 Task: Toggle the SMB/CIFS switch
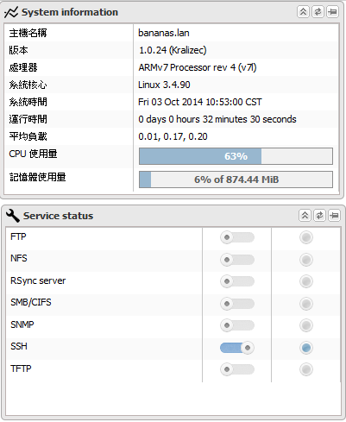237,304
